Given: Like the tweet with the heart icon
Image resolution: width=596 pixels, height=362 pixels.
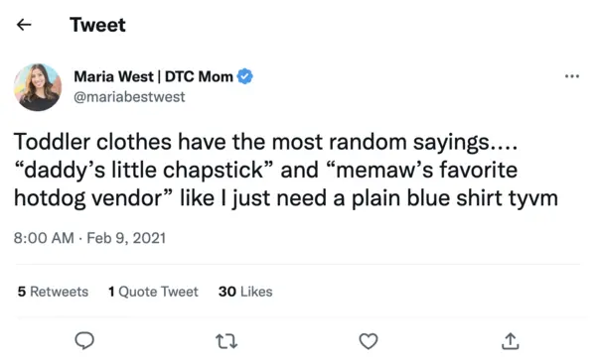Looking at the screenshot, I should (x=369, y=341).
